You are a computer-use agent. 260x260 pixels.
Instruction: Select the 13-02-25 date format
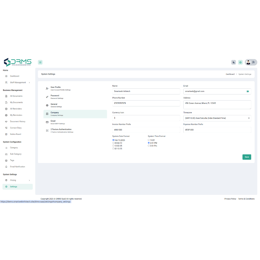[113, 146]
